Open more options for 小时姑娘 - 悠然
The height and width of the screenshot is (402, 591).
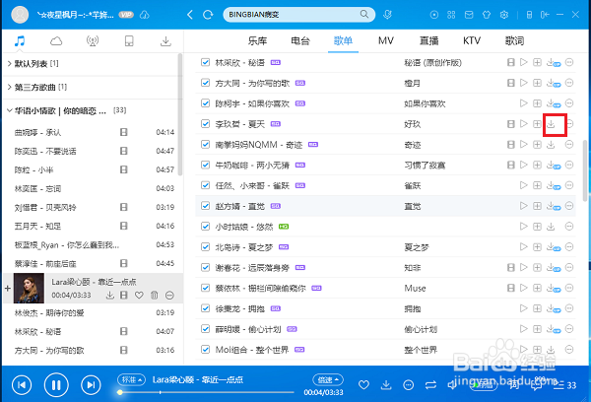(569, 227)
